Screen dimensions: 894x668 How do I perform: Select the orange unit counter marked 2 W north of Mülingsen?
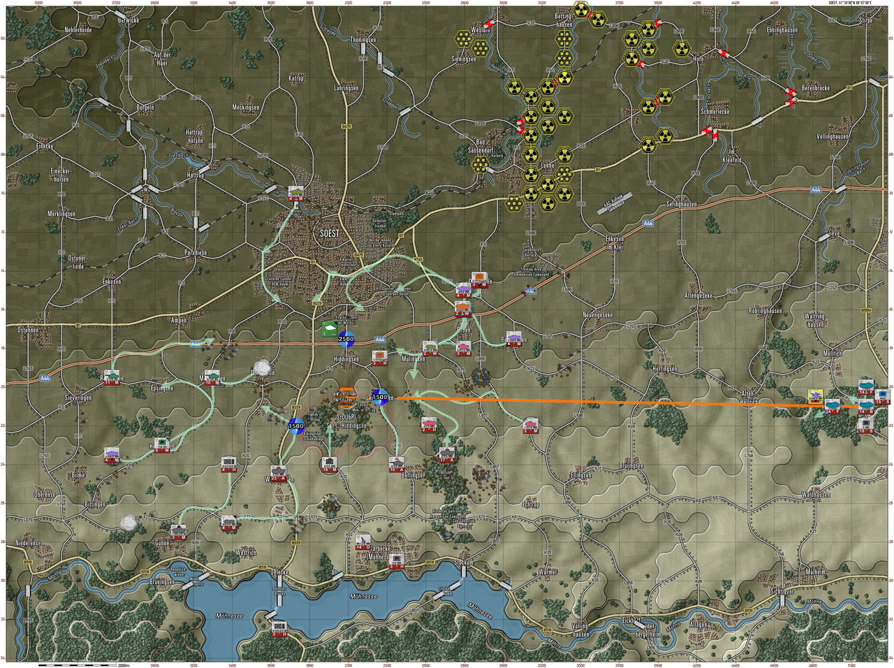coord(463,308)
